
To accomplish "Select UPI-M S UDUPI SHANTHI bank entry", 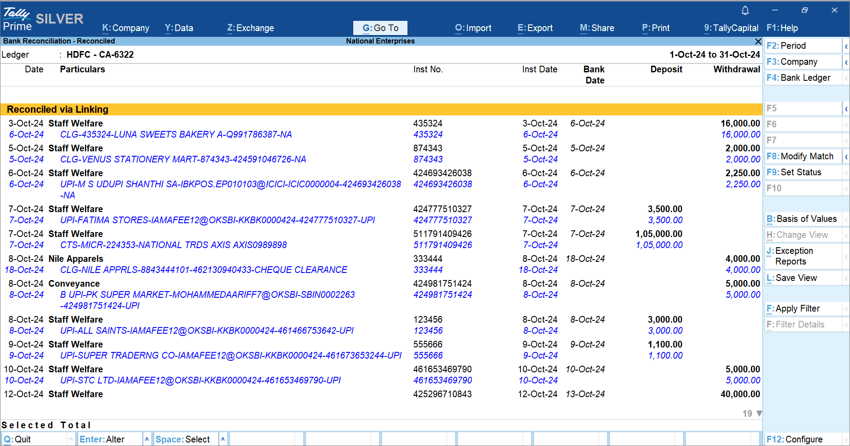I will click(381, 189).
